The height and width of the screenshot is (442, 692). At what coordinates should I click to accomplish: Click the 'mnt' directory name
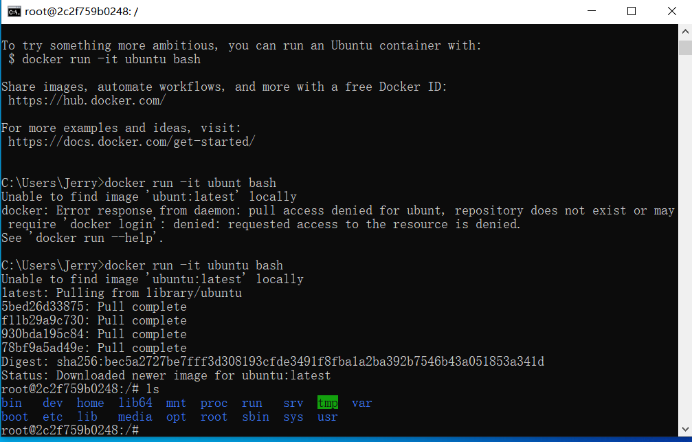[176, 403]
